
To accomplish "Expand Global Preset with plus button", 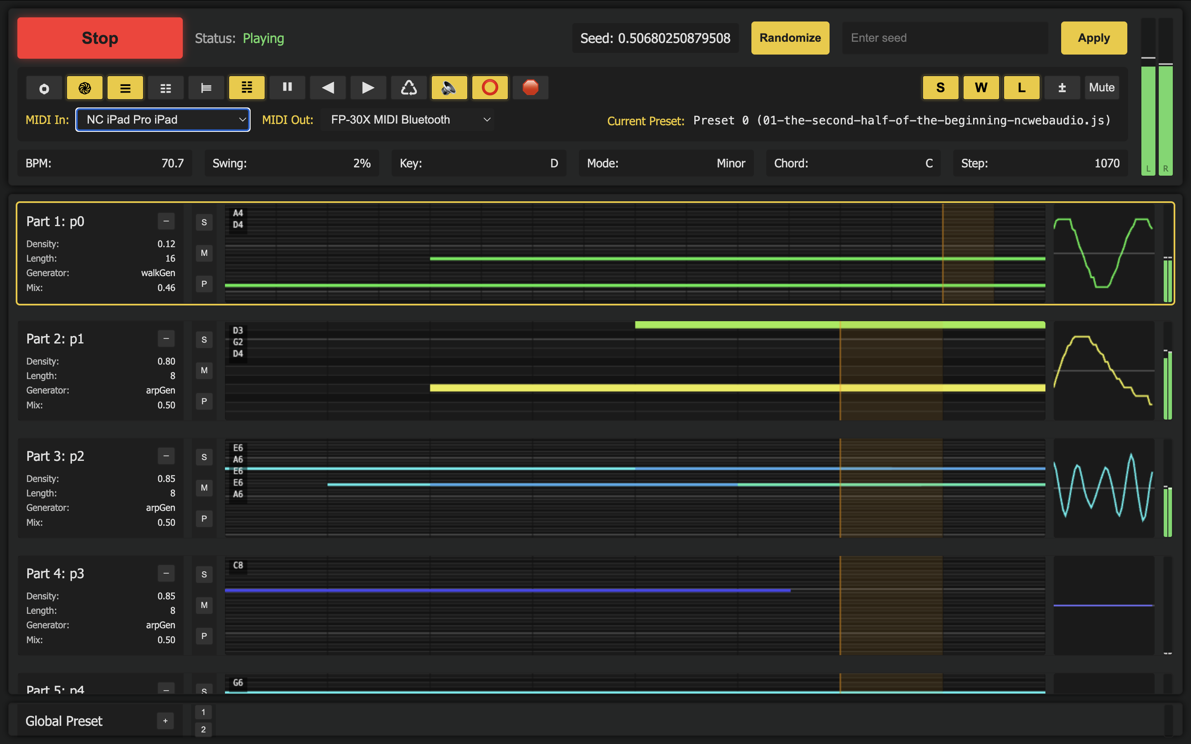I will click(165, 721).
